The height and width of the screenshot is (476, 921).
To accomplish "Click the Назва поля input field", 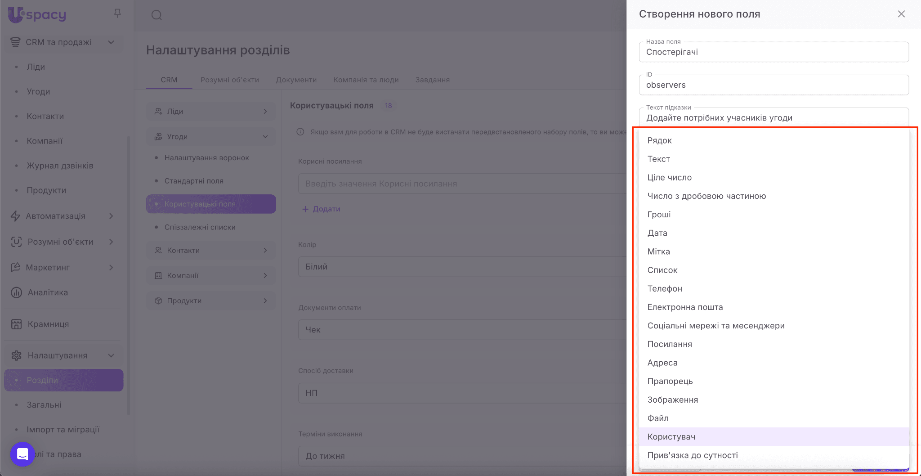I will [773, 52].
